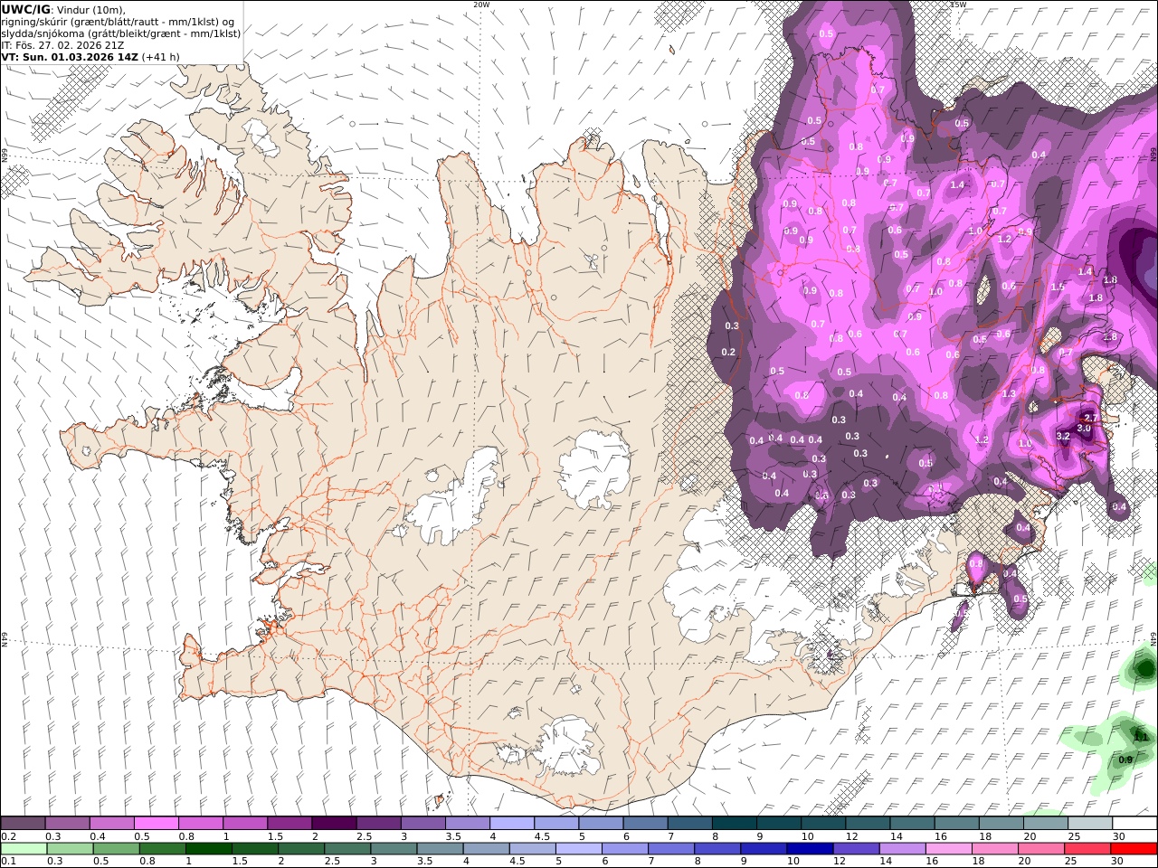Image resolution: width=1158 pixels, height=868 pixels.
Task: Pick the deep blue 10–12 rain legend swatch
Action: coord(810,848)
